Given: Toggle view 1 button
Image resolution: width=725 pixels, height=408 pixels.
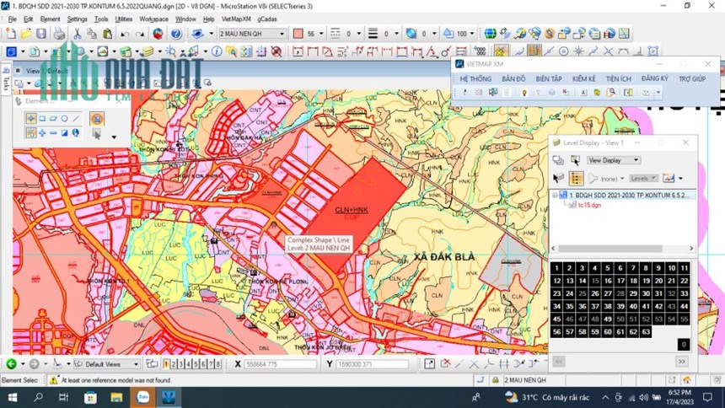Looking at the screenshot, I should 166,364.
